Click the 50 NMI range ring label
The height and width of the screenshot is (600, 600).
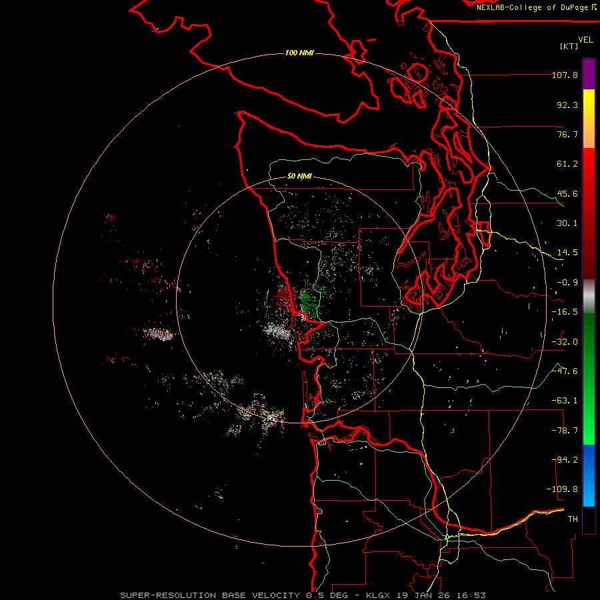[x=299, y=176]
